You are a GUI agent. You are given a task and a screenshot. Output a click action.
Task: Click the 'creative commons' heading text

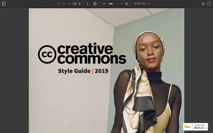92,54
